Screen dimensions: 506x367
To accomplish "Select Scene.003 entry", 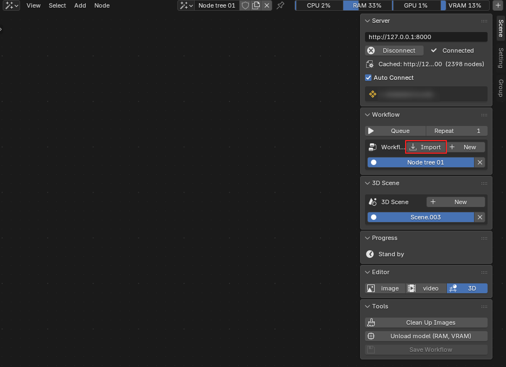I will point(420,217).
